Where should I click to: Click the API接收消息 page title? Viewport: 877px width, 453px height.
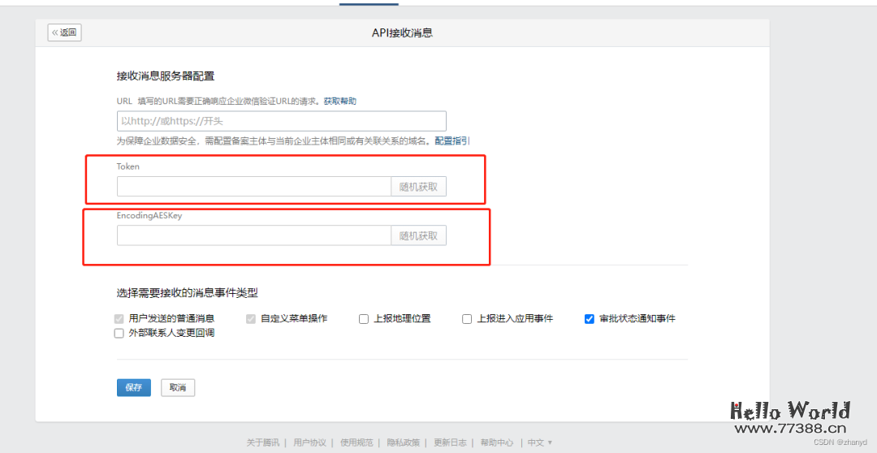point(402,33)
